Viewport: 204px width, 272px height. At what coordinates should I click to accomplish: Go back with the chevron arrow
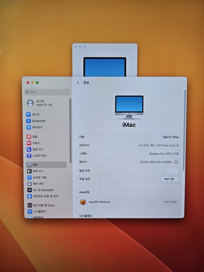coord(78,83)
